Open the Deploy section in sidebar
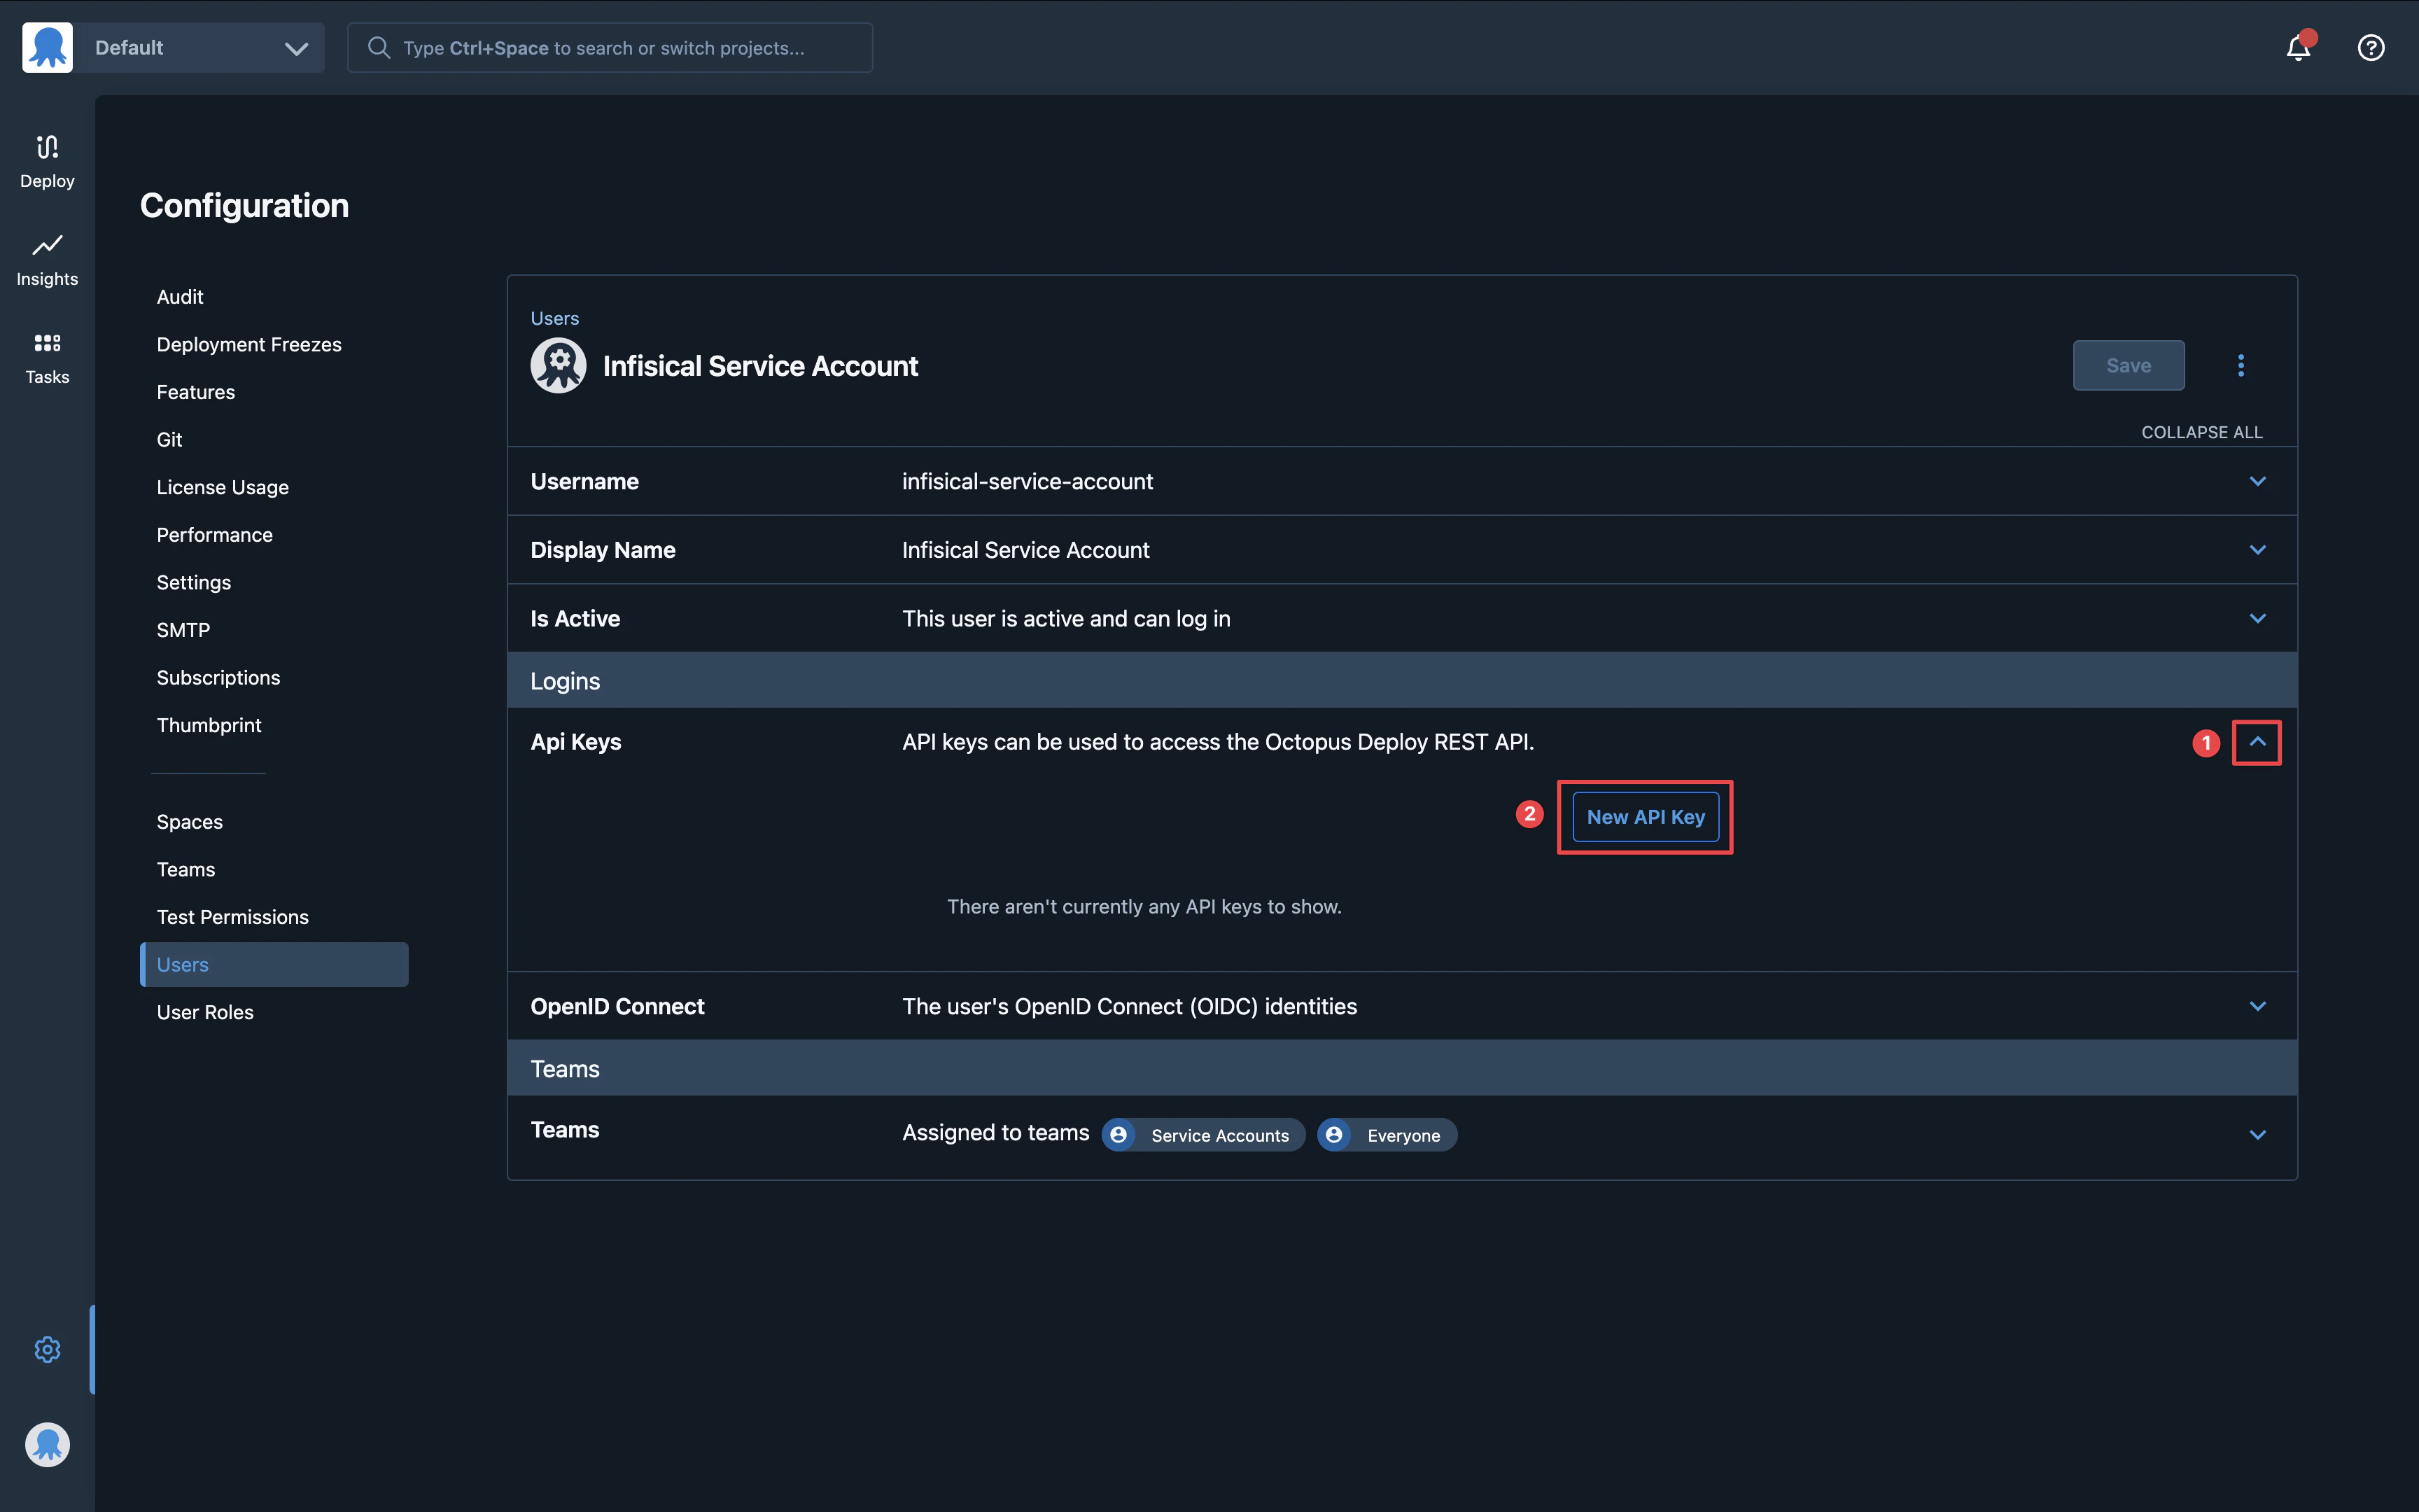This screenshot has height=1512, width=2419. 47,161
